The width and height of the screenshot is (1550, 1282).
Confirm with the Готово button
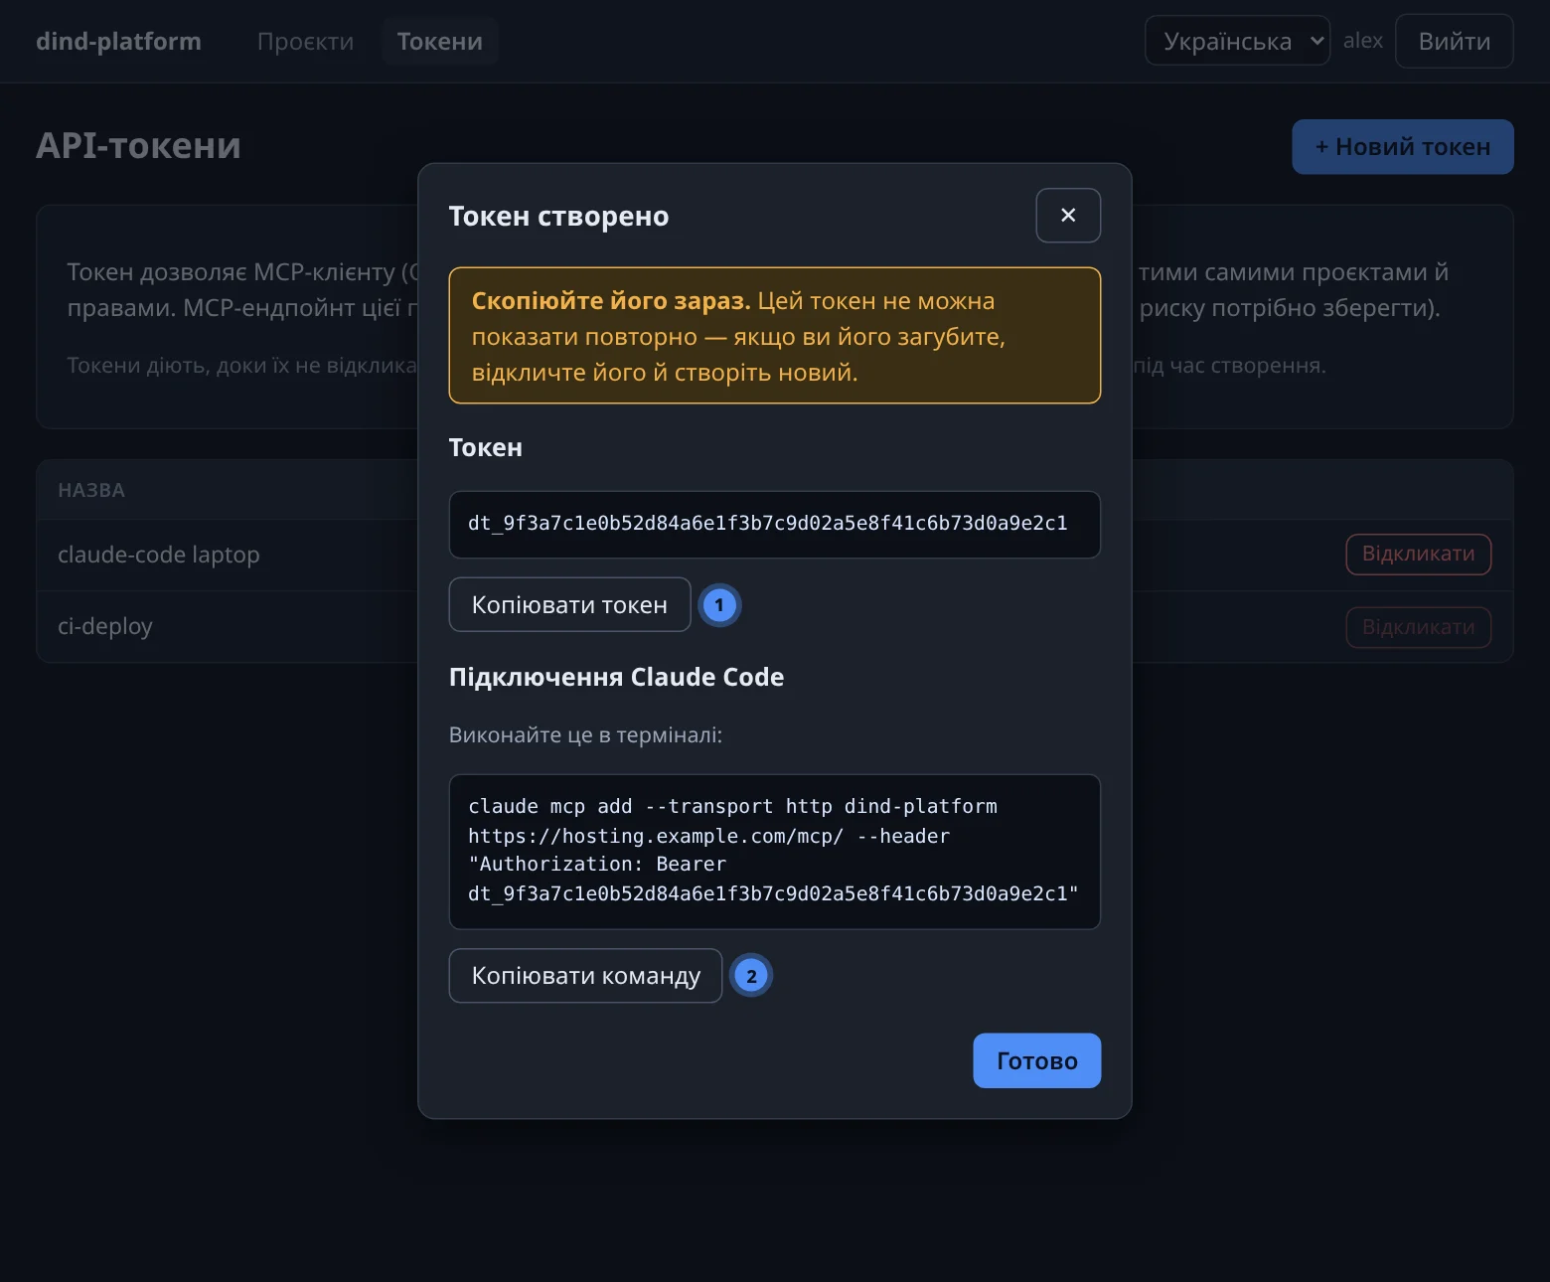(x=1036, y=1060)
